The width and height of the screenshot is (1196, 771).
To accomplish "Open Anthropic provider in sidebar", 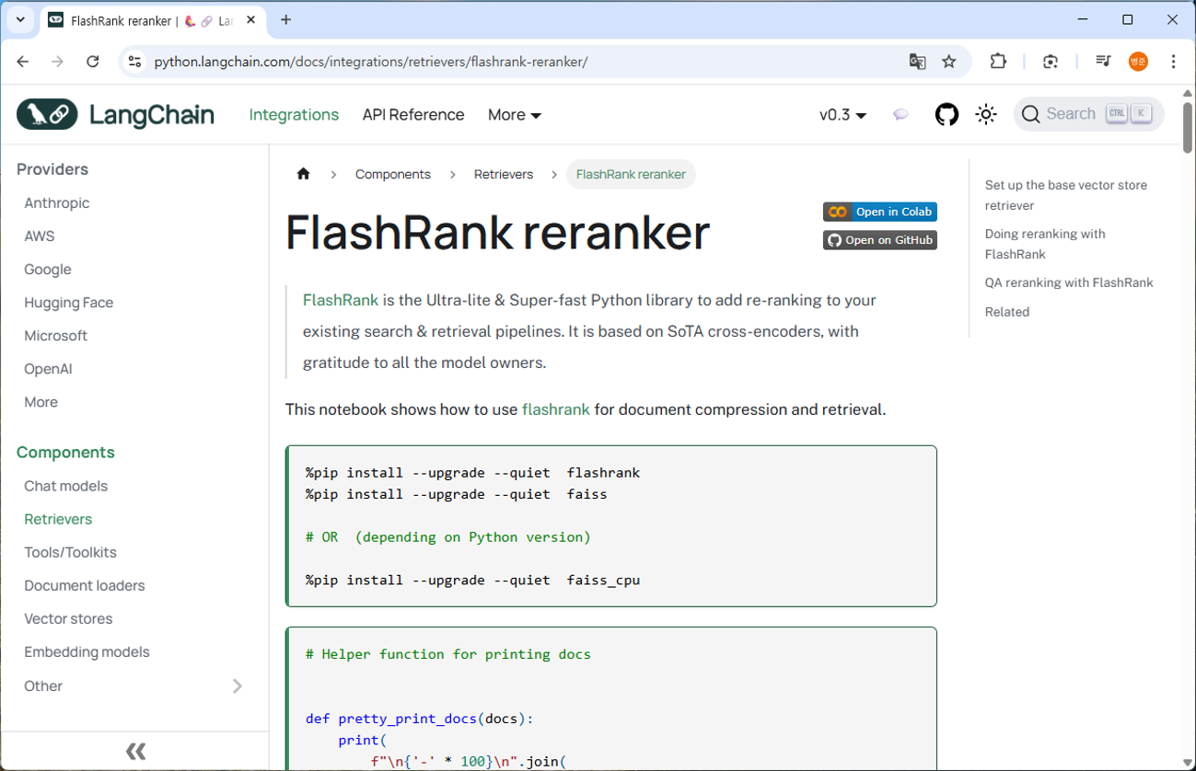I will 57,202.
